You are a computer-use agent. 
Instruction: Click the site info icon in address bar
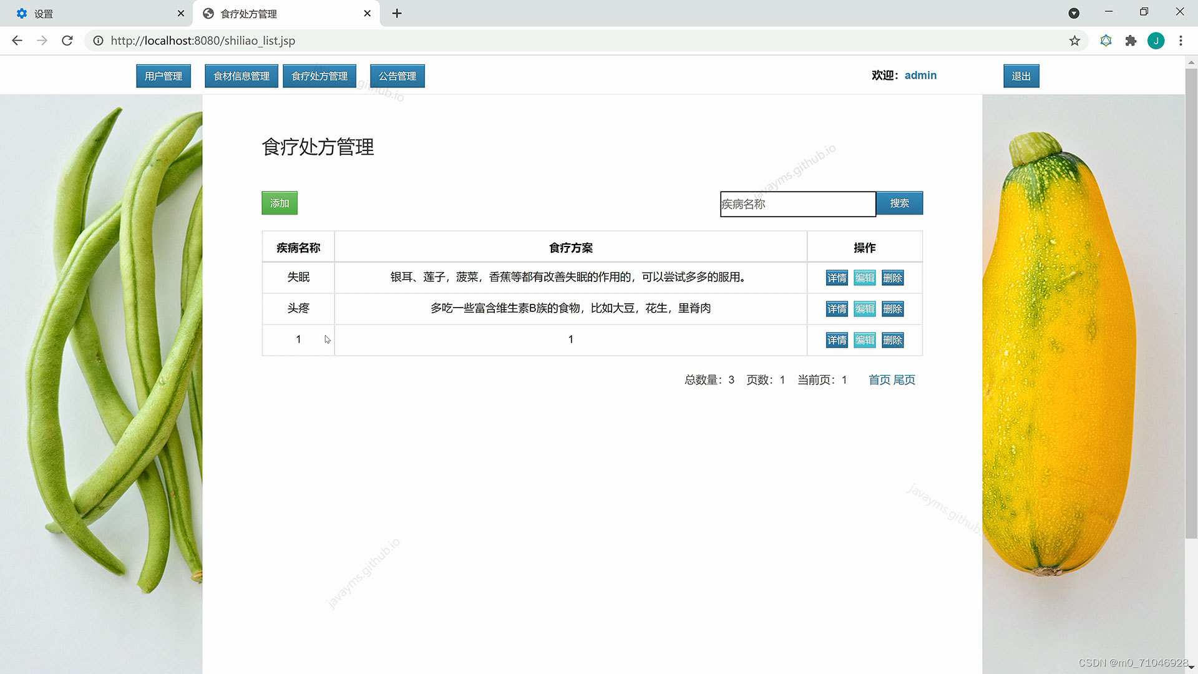coord(98,41)
